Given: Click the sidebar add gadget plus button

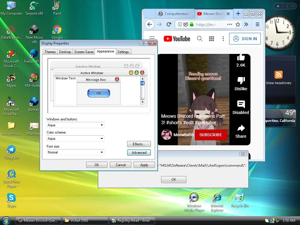Looking at the screenshot, I should pos(278,6).
